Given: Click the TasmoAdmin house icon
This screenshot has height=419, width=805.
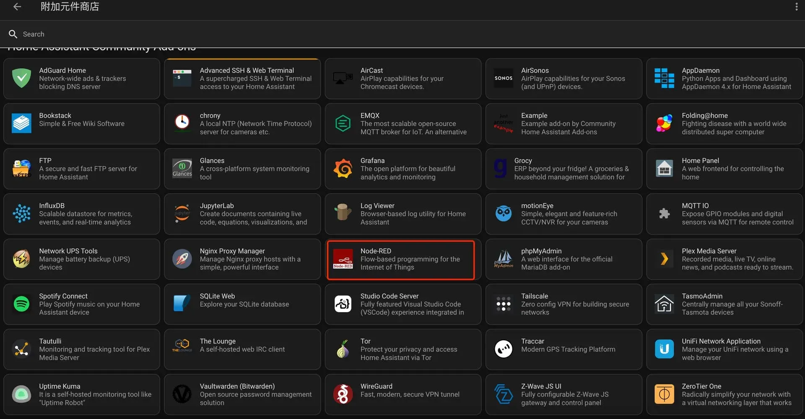Looking at the screenshot, I should point(664,304).
